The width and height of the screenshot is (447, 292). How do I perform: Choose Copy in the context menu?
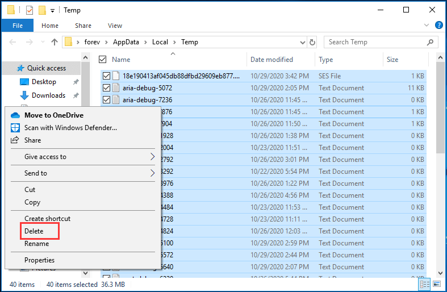tap(83, 202)
